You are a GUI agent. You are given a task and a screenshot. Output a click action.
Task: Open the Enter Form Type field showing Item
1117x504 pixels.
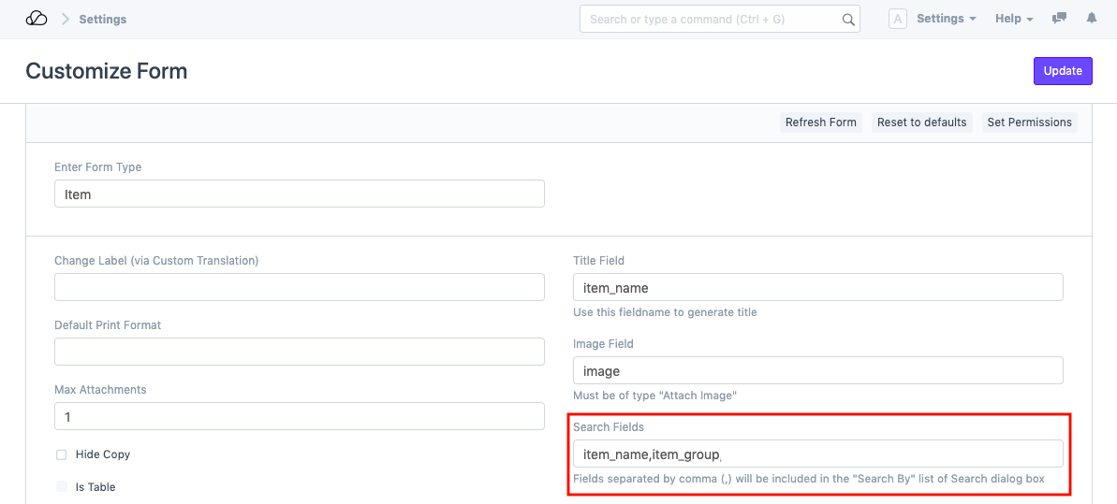299,194
